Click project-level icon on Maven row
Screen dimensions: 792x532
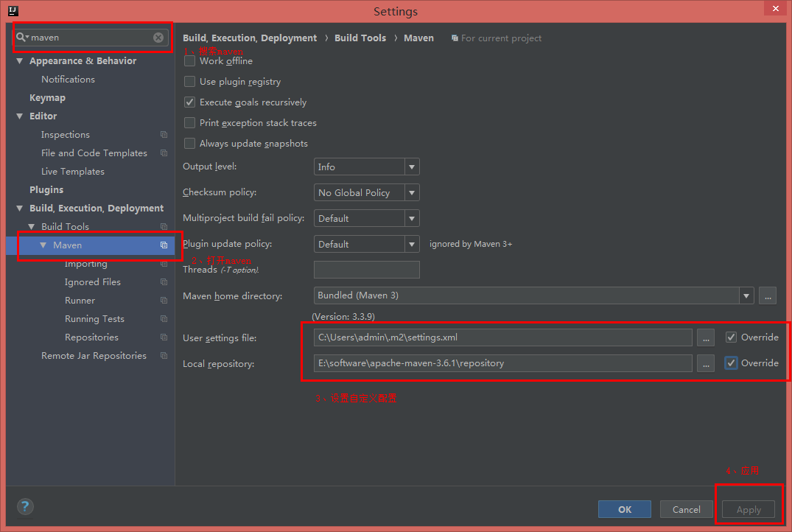click(x=164, y=245)
